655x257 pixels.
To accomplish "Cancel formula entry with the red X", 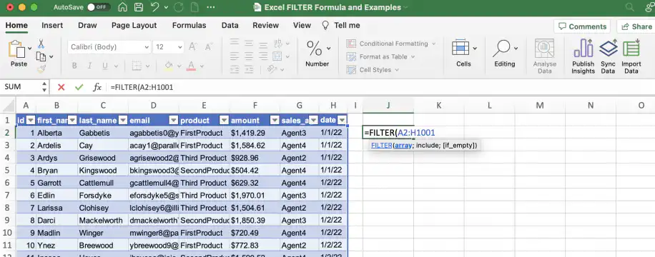I will (x=61, y=87).
